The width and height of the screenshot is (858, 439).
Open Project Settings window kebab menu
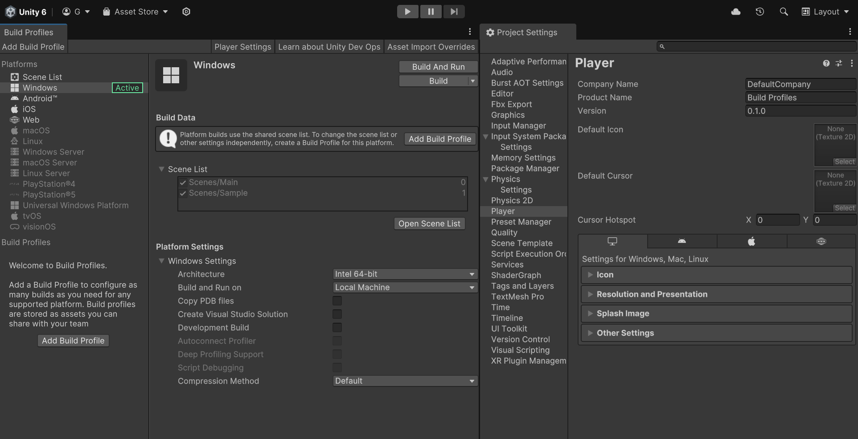pos(850,31)
